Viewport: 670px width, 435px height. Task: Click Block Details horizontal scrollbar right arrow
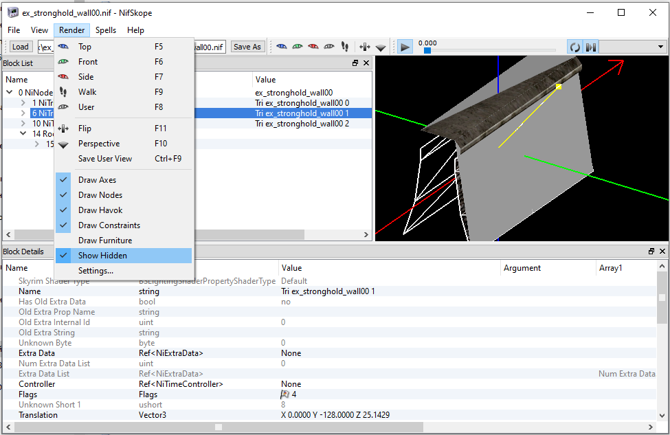[x=651, y=427]
